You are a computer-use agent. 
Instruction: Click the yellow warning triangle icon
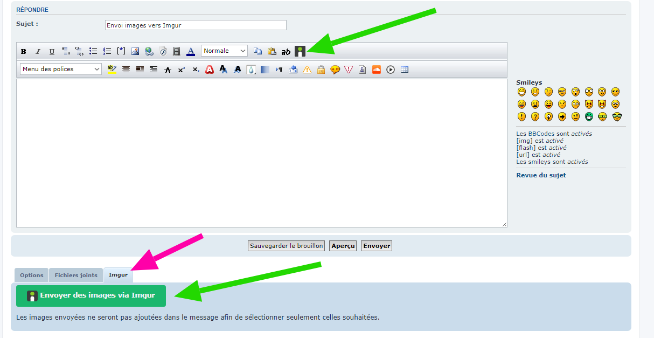pos(307,70)
